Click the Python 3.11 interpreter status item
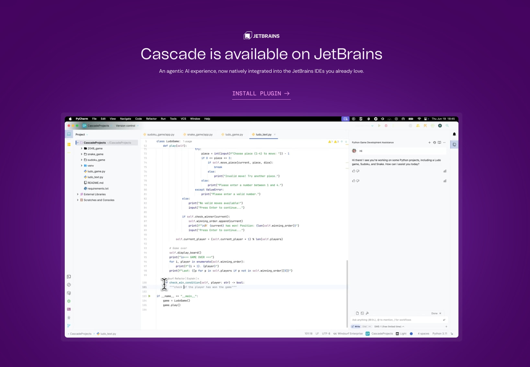 coord(440,334)
